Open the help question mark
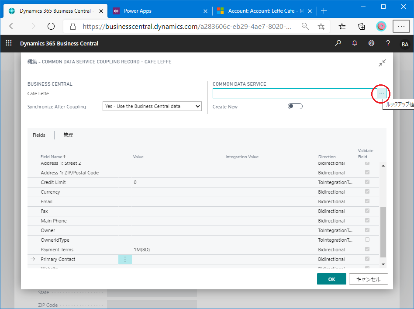The height and width of the screenshot is (309, 414). coord(388,43)
